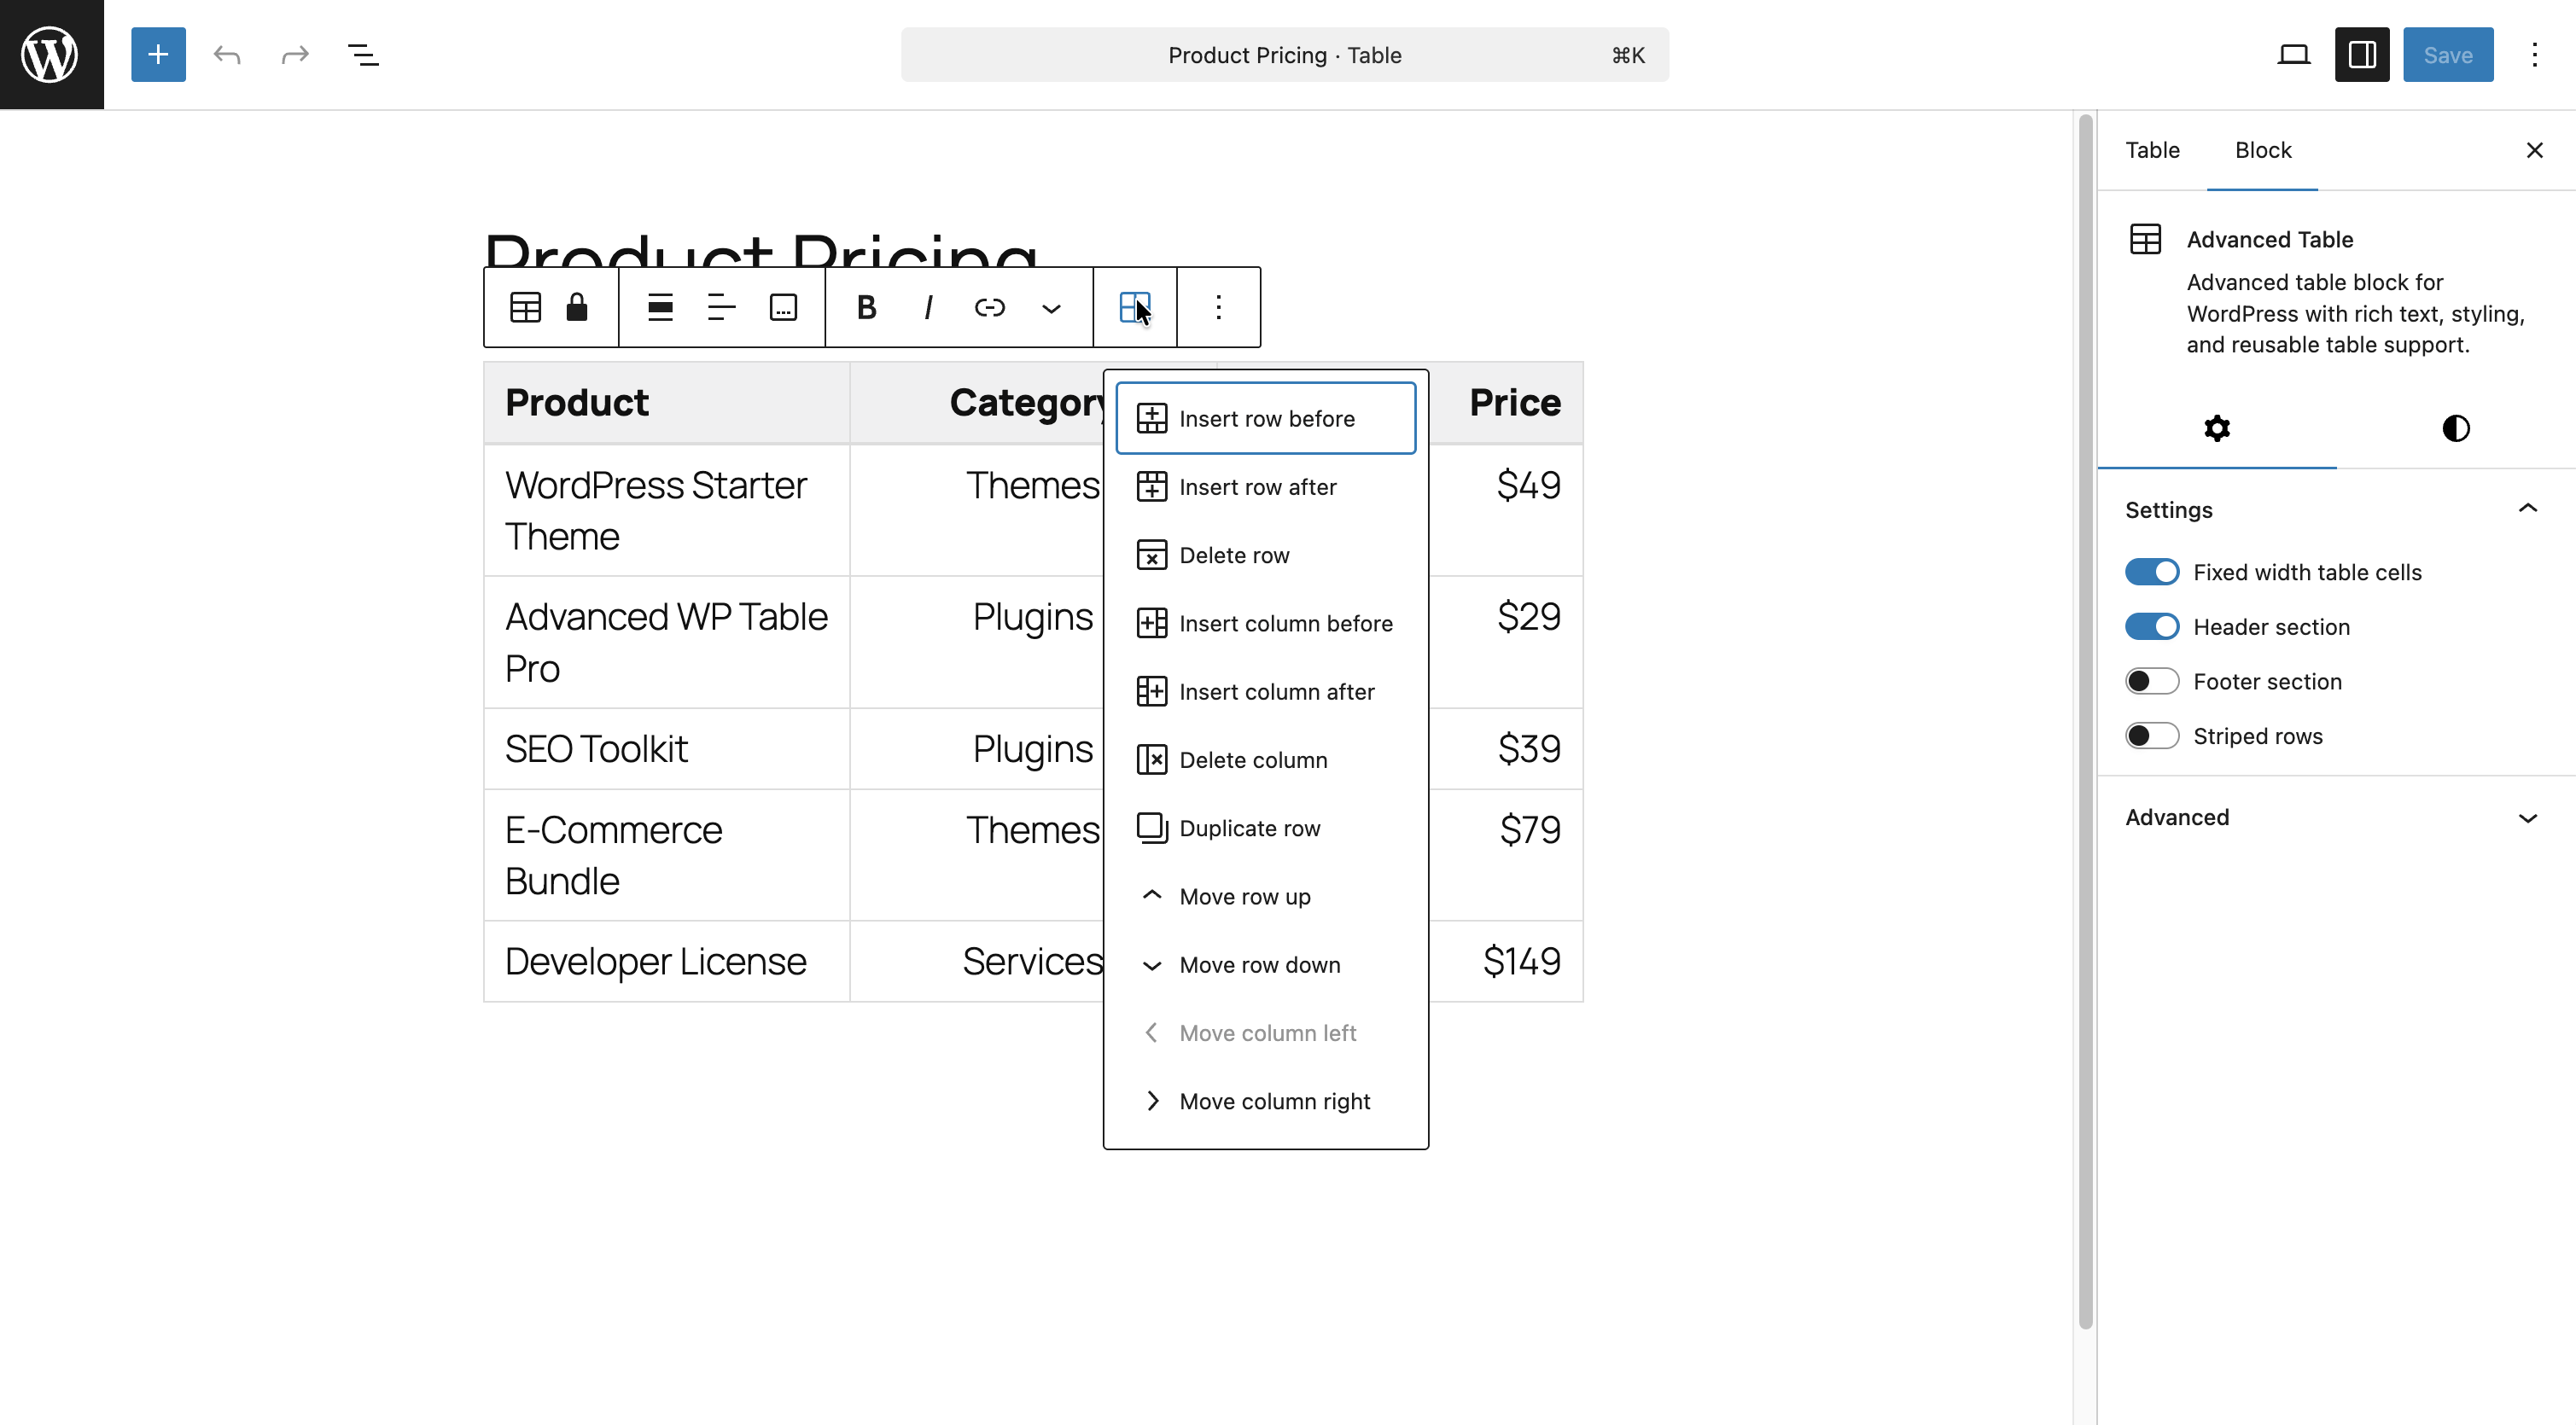Click the SEO Toolkit cell
2576x1425 pixels.
[x=667, y=748]
